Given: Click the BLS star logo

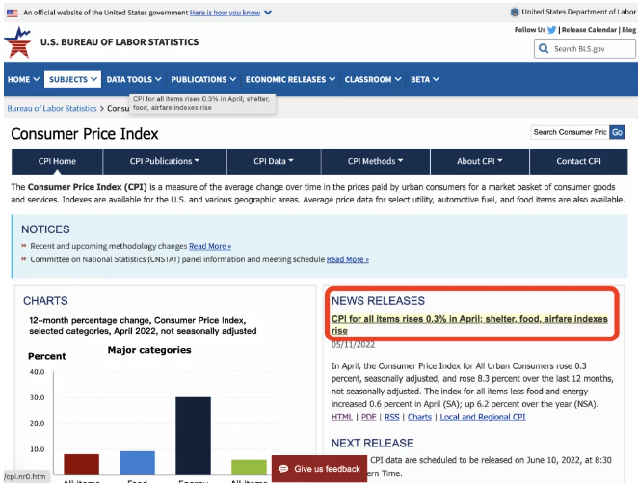Looking at the screenshot, I should point(17,42).
